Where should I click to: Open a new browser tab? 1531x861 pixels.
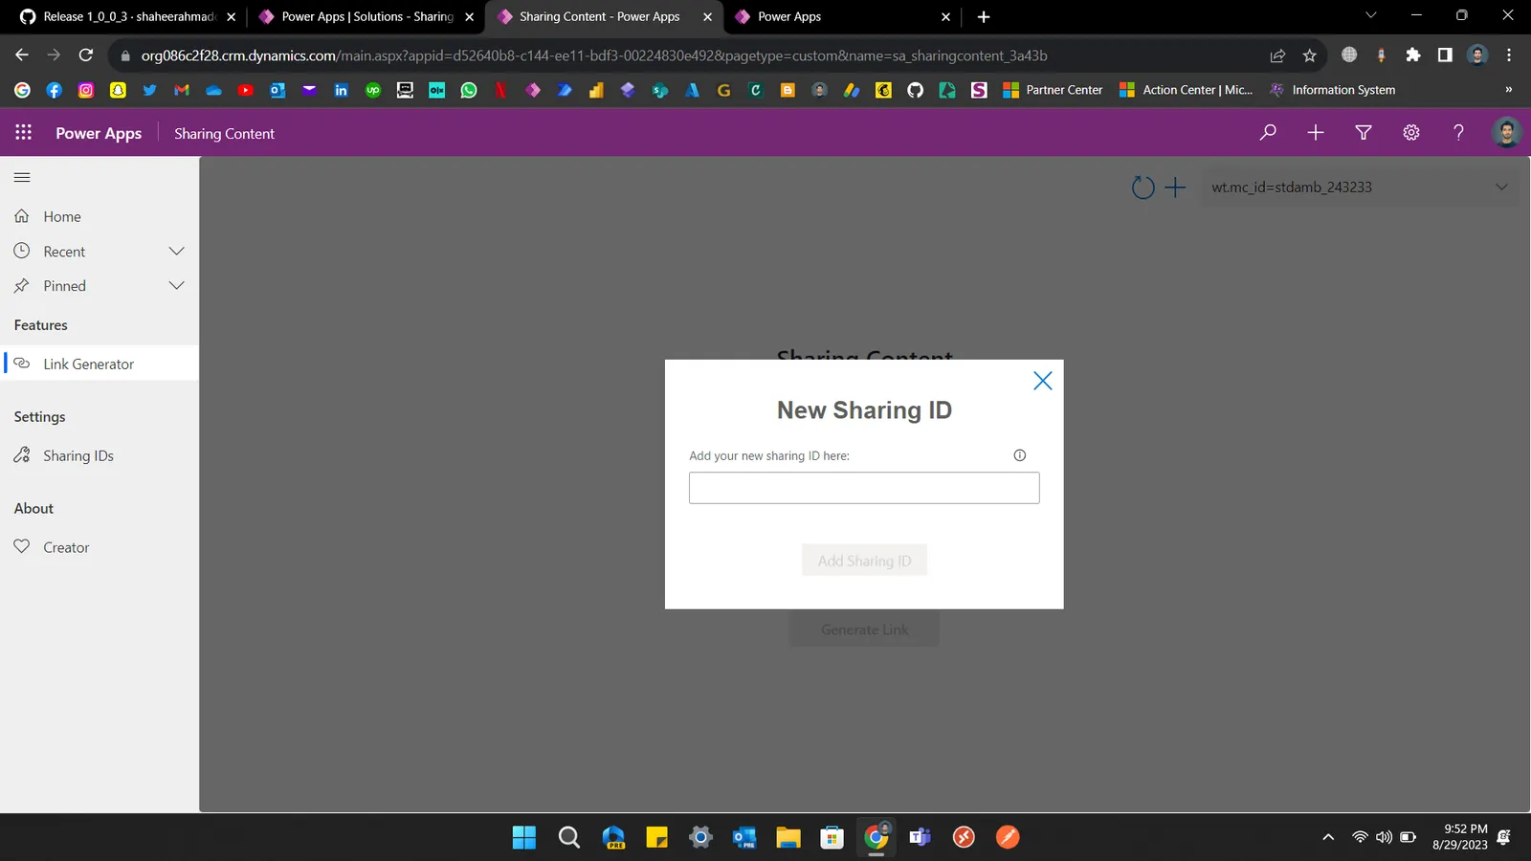point(984,16)
